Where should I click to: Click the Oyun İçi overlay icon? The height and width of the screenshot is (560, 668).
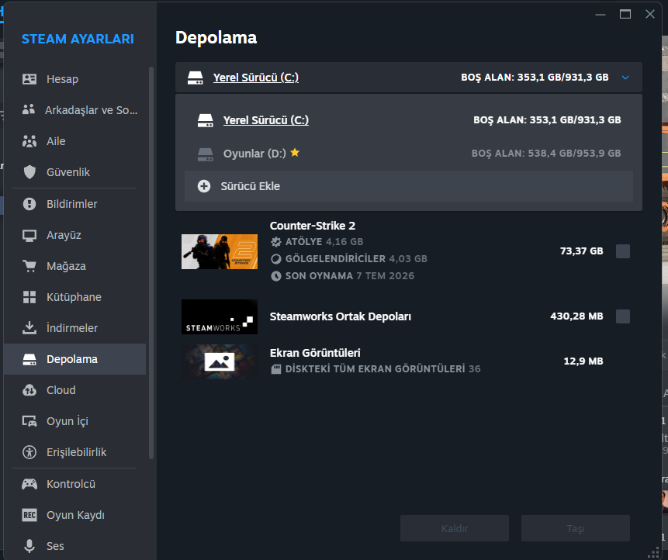pos(29,421)
